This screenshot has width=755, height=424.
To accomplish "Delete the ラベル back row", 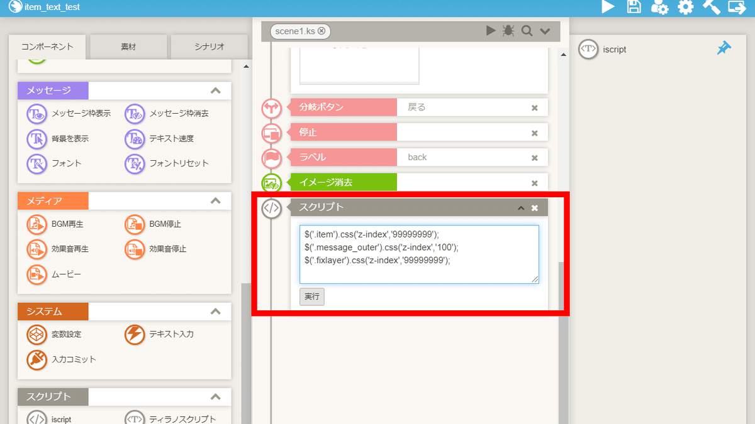I will coord(535,158).
